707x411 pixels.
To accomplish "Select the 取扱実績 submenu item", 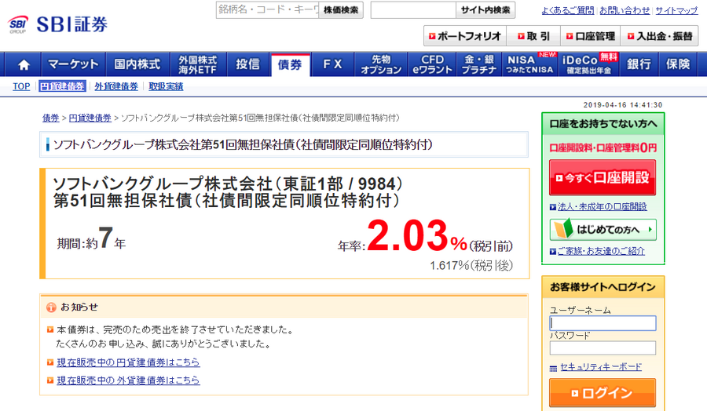I will point(166,86).
